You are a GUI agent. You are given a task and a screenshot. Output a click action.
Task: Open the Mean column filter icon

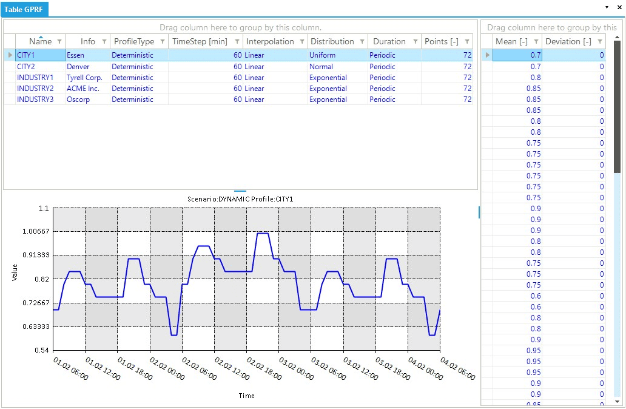(x=536, y=42)
